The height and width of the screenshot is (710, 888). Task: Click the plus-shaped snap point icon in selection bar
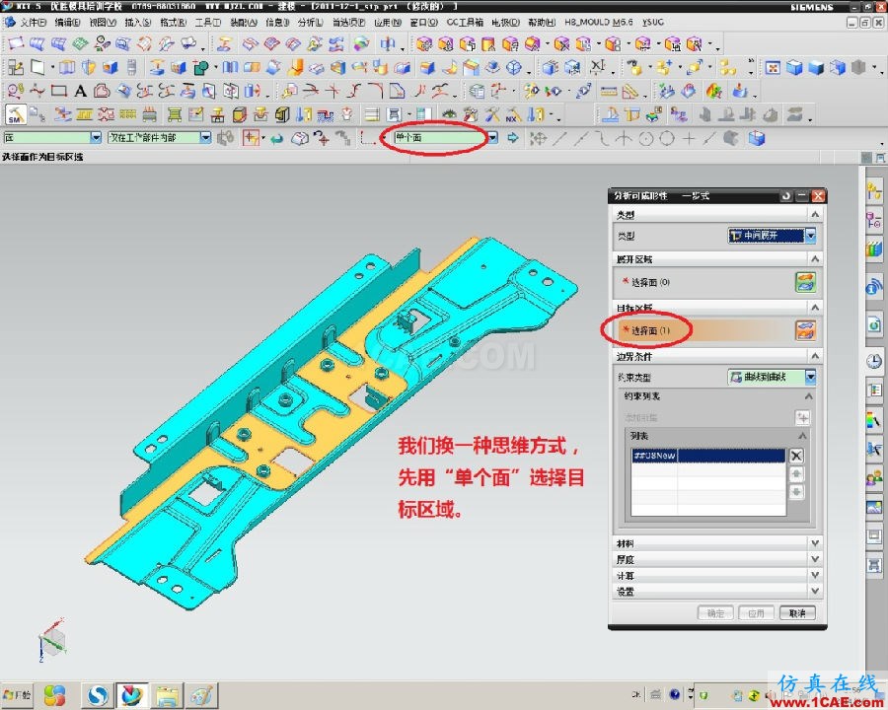(688, 138)
